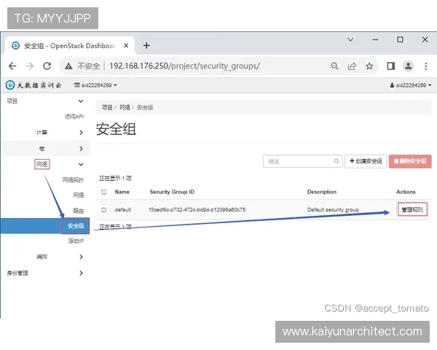The width and height of the screenshot is (437, 350).
Task: Reload the page with refresh icon
Action: coord(47,66)
